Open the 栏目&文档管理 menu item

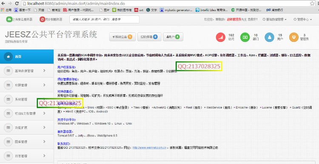27,113
